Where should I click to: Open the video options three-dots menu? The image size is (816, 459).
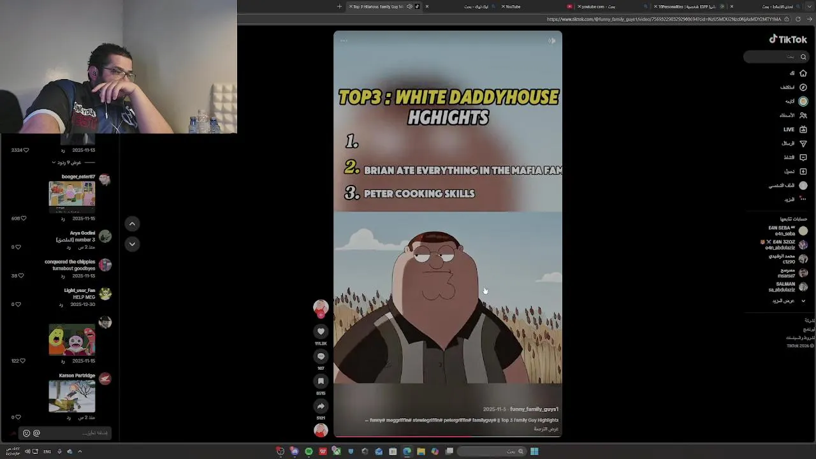point(344,41)
